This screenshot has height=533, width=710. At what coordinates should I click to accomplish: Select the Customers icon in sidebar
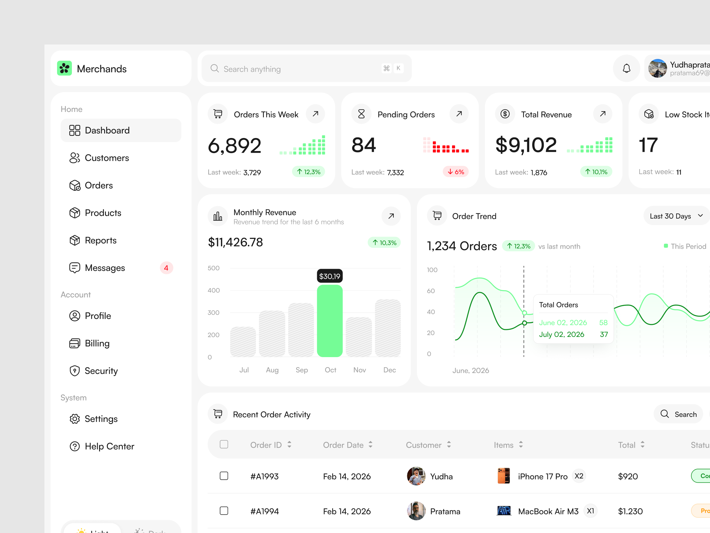click(x=75, y=158)
